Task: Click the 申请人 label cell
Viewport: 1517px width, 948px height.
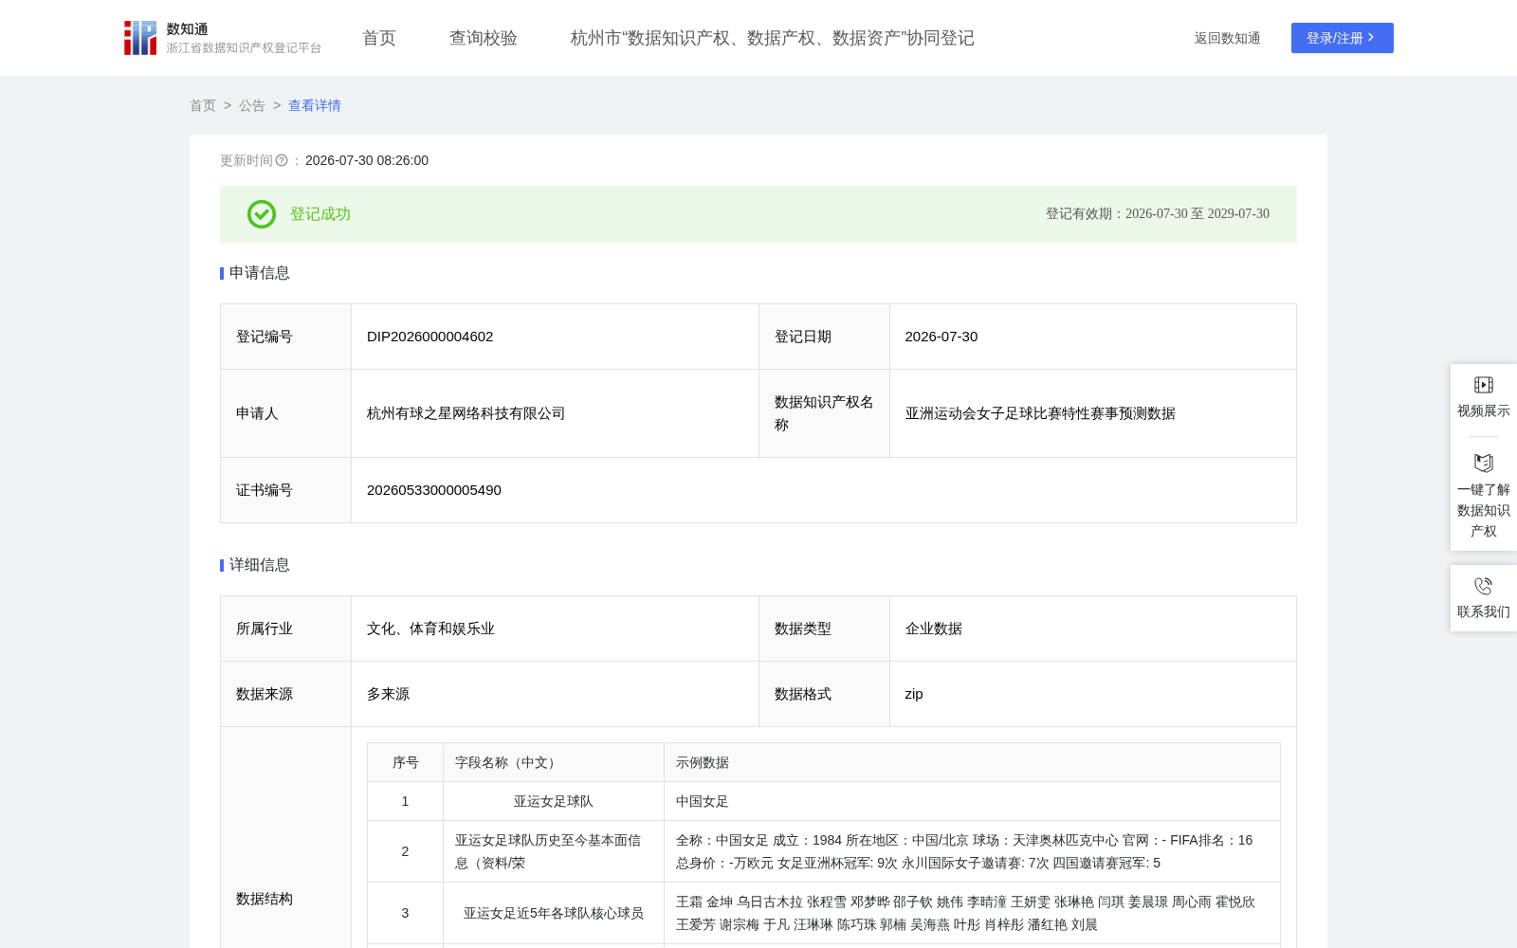Action: click(x=286, y=413)
